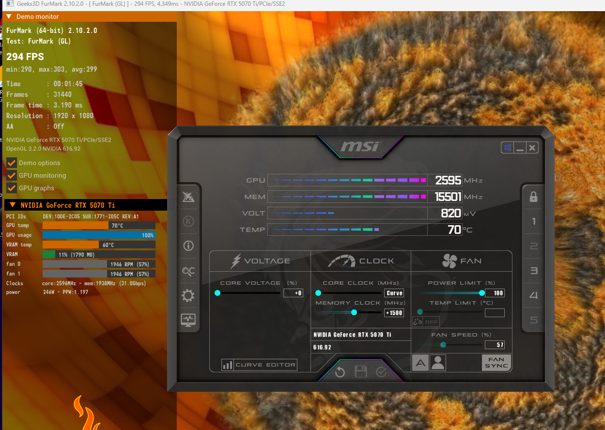Click core voltage slider handle
The width and height of the screenshot is (605, 430).
click(217, 293)
